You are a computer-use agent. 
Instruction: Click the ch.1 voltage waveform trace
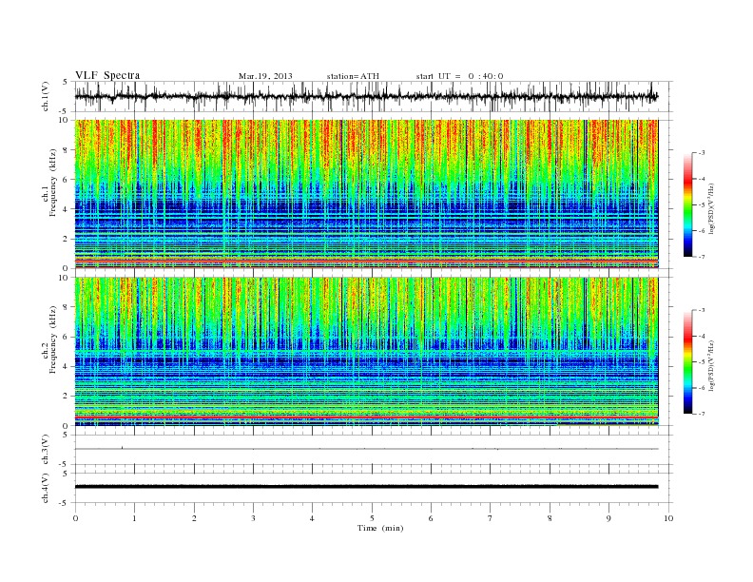pos(366,96)
